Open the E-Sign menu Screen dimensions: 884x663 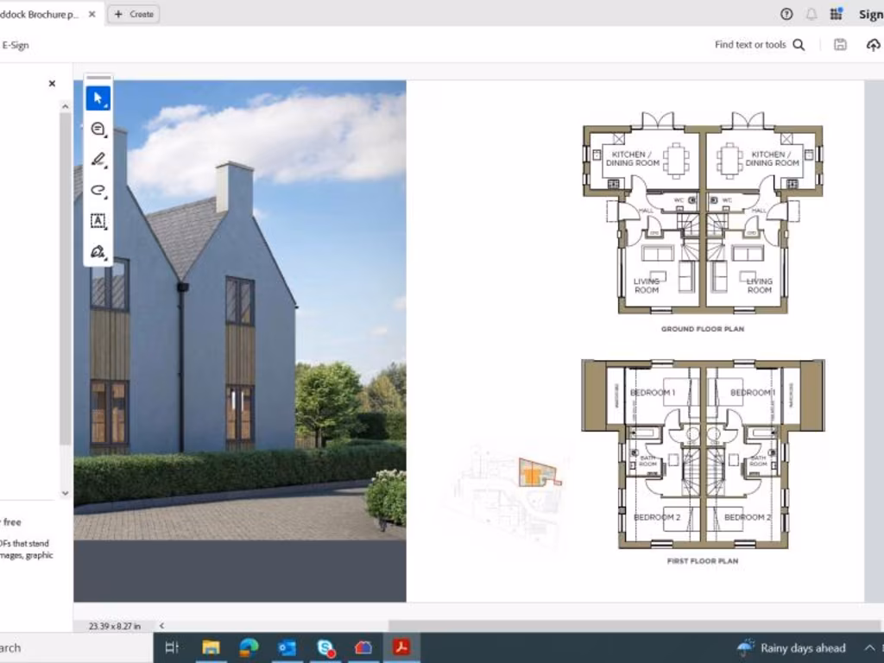pyautogui.click(x=16, y=45)
